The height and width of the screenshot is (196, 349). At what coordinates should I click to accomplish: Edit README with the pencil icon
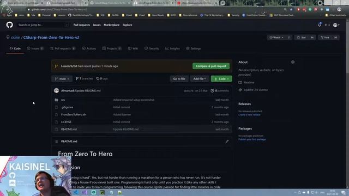pyautogui.click(x=227, y=142)
